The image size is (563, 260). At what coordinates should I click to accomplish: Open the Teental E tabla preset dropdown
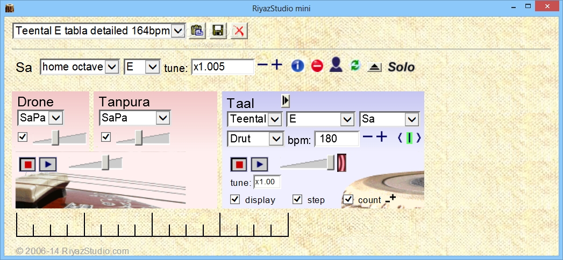coord(99,31)
